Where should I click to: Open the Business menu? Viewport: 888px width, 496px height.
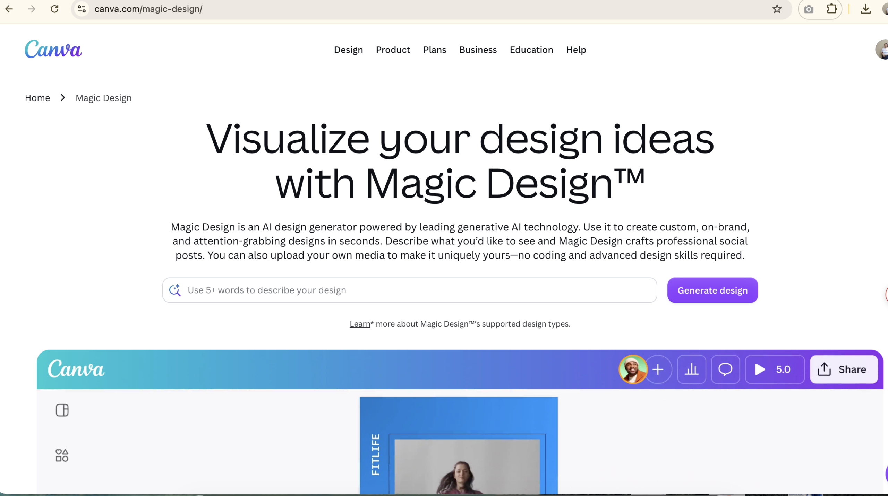(x=478, y=50)
